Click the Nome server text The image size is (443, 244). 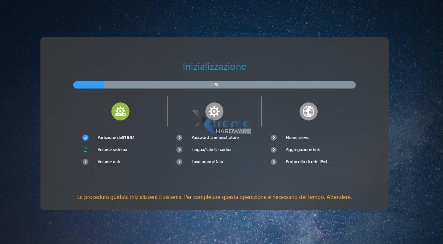click(298, 137)
